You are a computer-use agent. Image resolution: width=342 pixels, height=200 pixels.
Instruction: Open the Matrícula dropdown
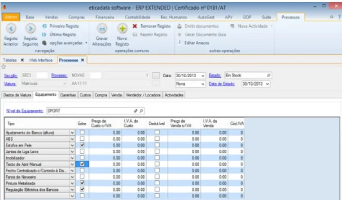coord(65,84)
